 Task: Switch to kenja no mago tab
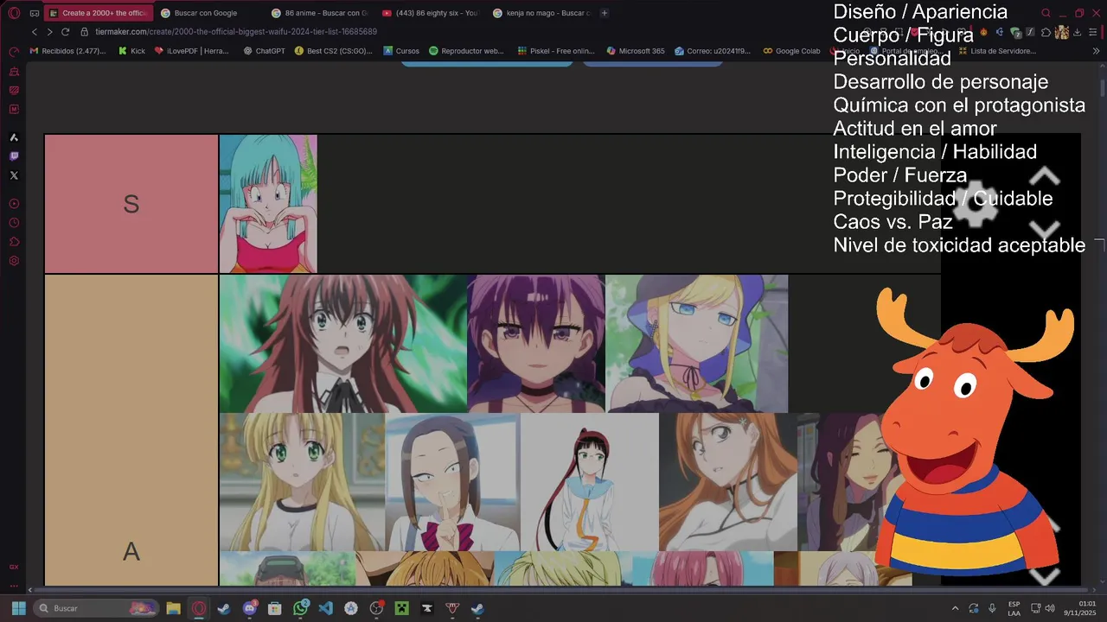(541, 13)
